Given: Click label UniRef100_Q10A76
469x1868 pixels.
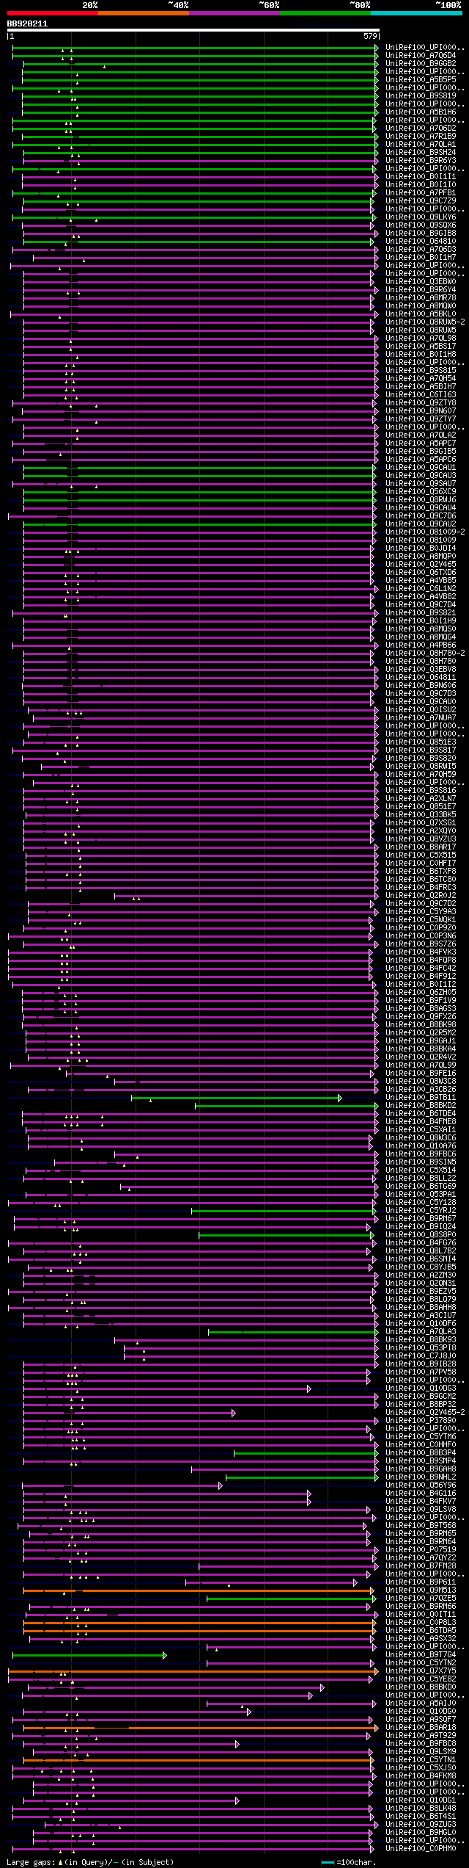Looking at the screenshot, I should pos(421,1145).
